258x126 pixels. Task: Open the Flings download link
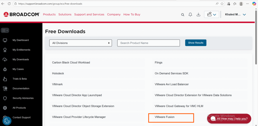click(158, 62)
